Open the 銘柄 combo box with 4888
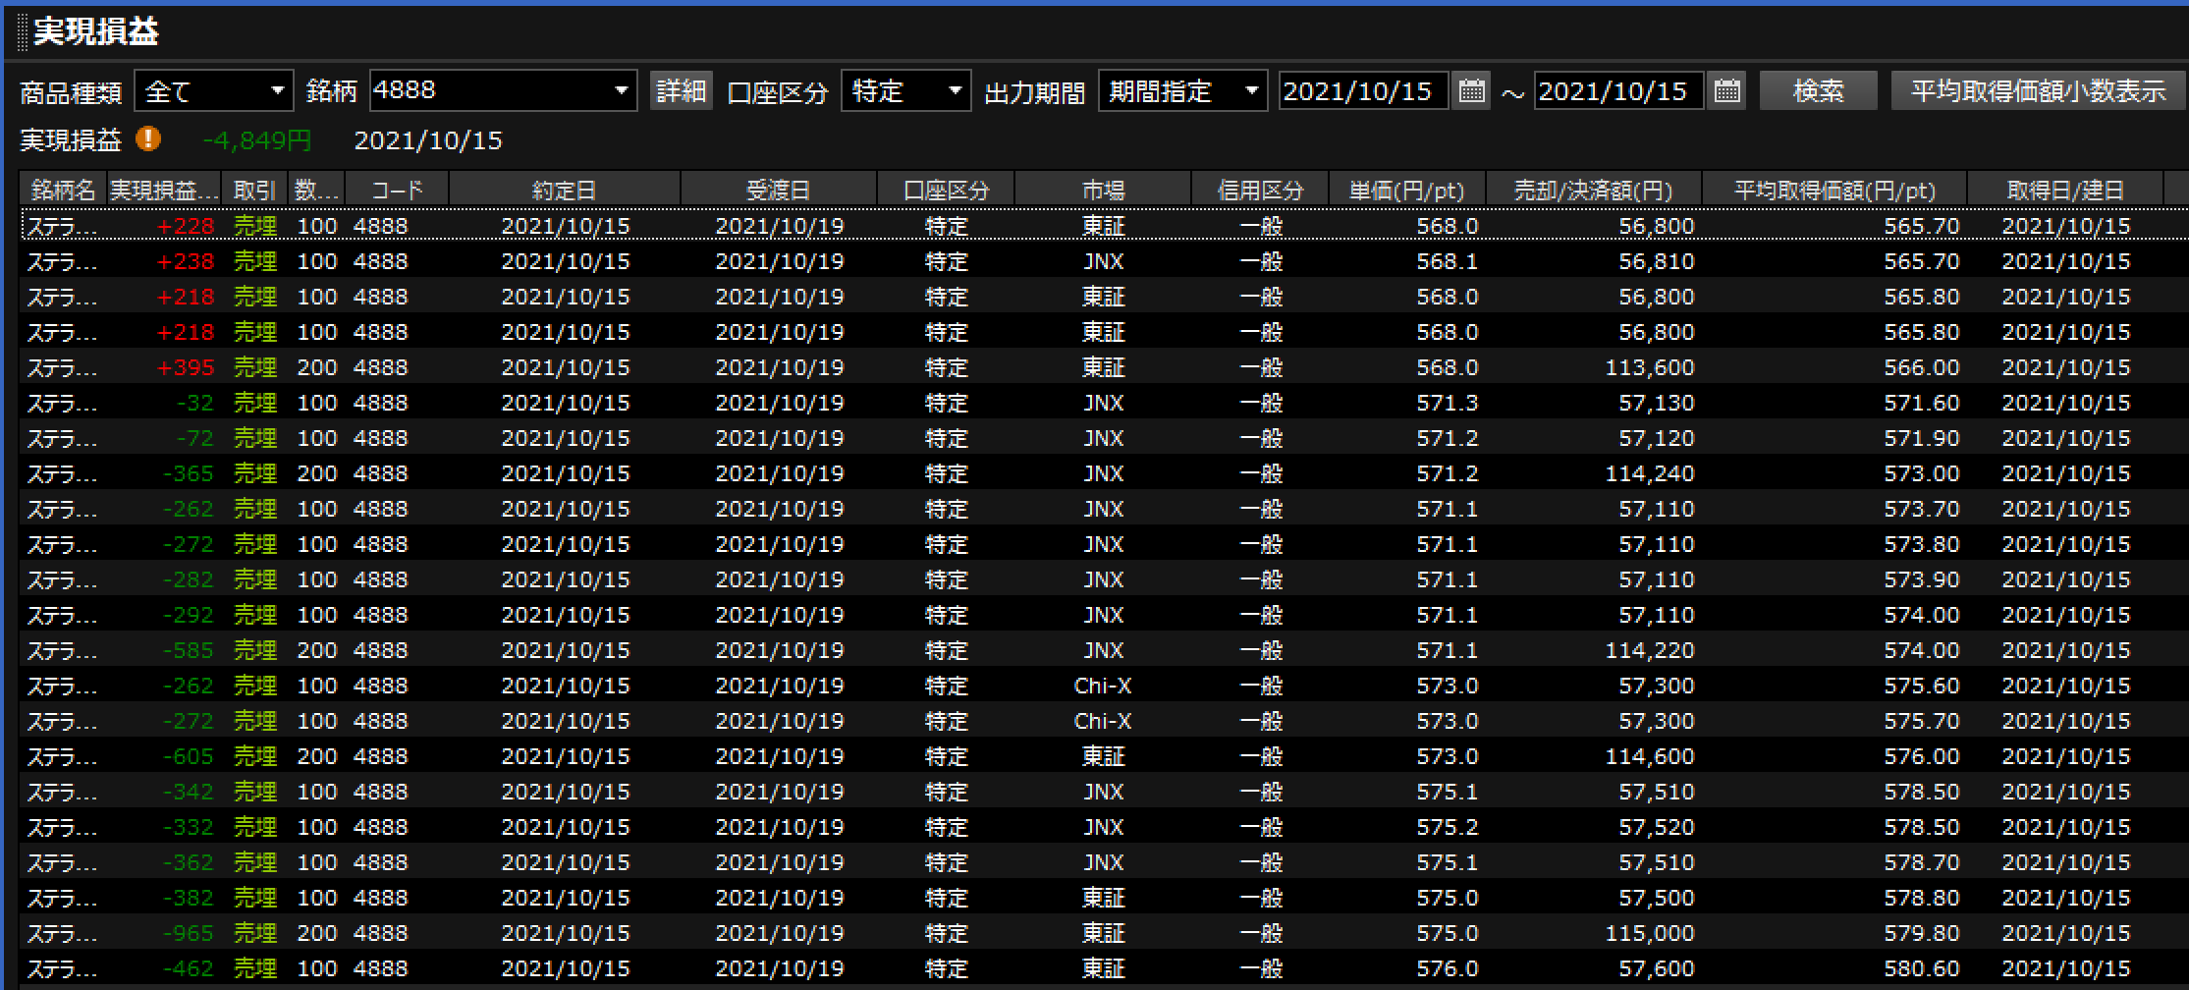Image resolution: width=2189 pixels, height=990 pixels. (x=503, y=91)
